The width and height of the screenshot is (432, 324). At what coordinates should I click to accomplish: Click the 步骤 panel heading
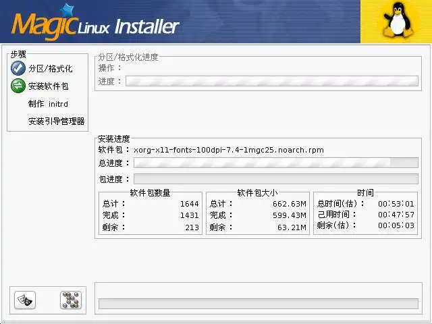18,54
